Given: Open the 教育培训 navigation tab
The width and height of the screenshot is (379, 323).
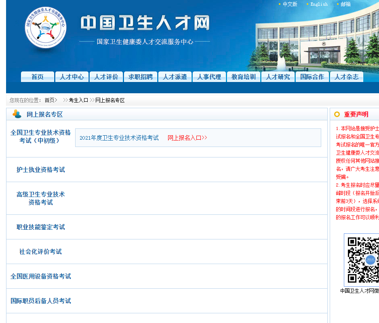Looking at the screenshot, I should 243,77.
